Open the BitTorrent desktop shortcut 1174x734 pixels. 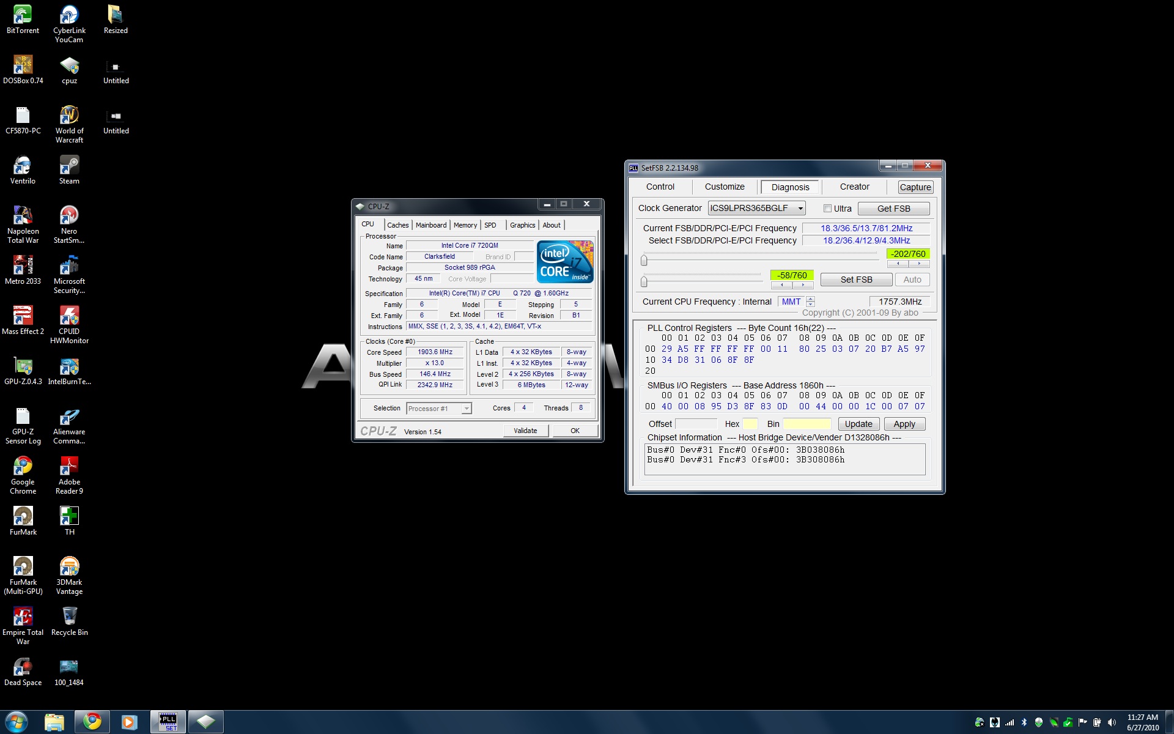click(23, 20)
